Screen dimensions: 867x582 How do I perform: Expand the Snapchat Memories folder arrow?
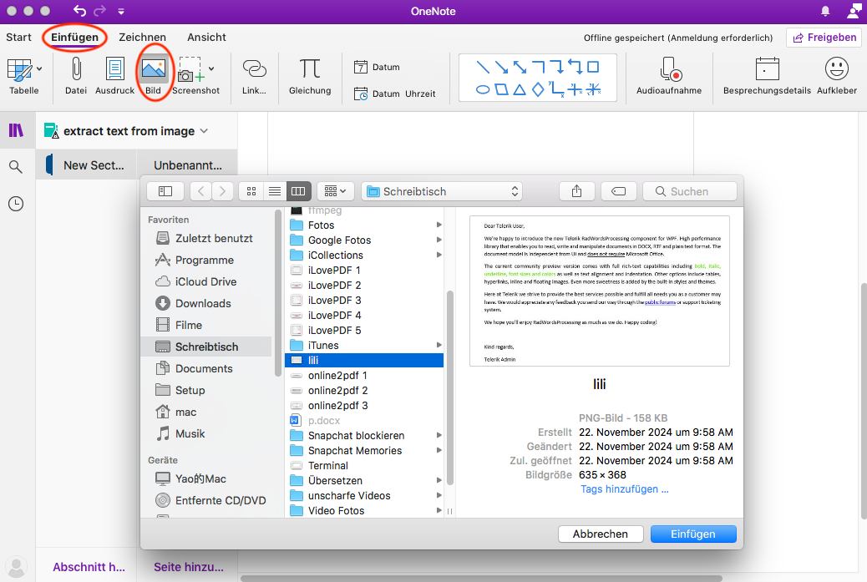[439, 450]
